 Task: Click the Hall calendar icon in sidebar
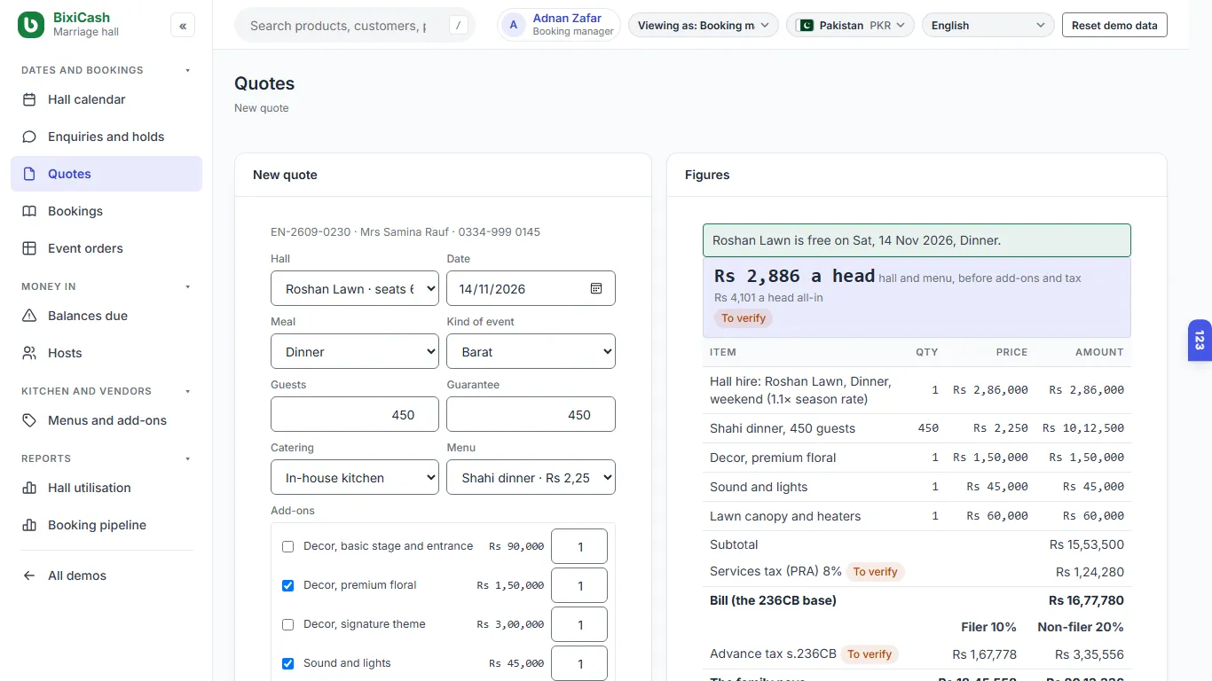pyautogui.click(x=29, y=99)
